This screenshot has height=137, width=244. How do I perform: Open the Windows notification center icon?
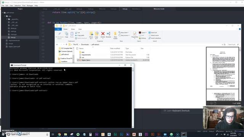coord(240,134)
